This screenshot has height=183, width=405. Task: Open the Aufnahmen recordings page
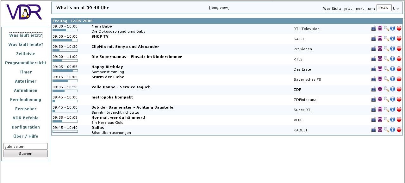coord(26,90)
